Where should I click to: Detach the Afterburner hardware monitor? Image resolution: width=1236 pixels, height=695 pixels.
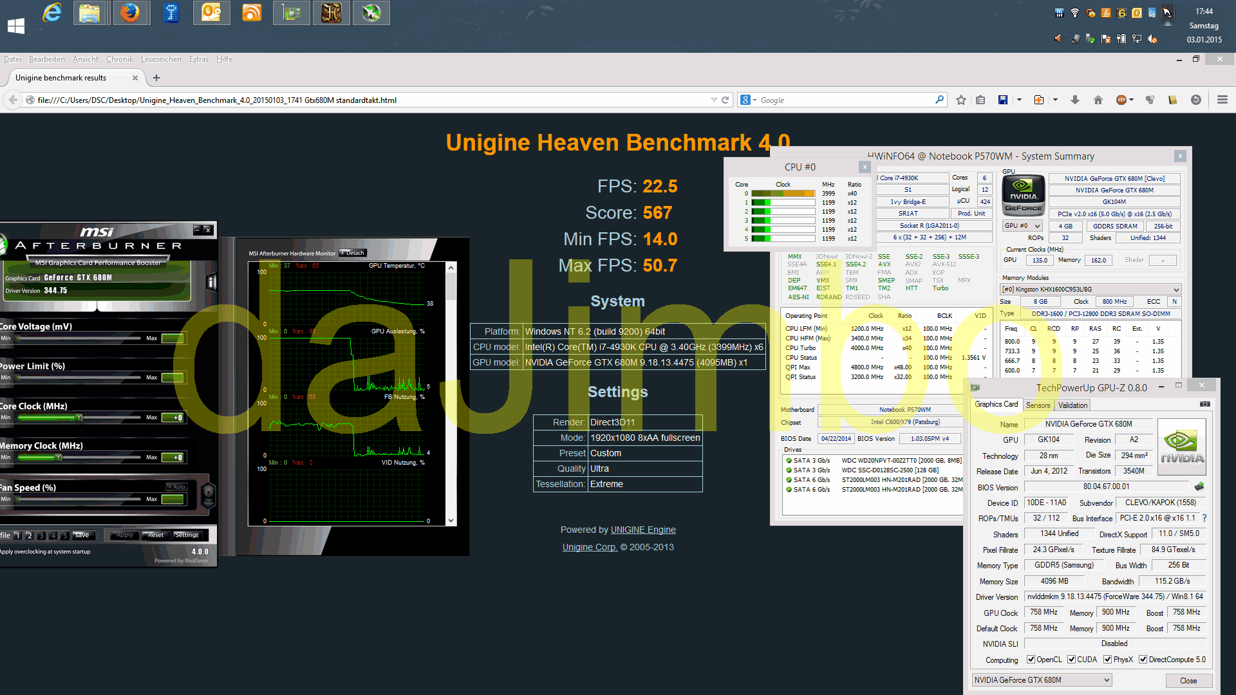[353, 253]
